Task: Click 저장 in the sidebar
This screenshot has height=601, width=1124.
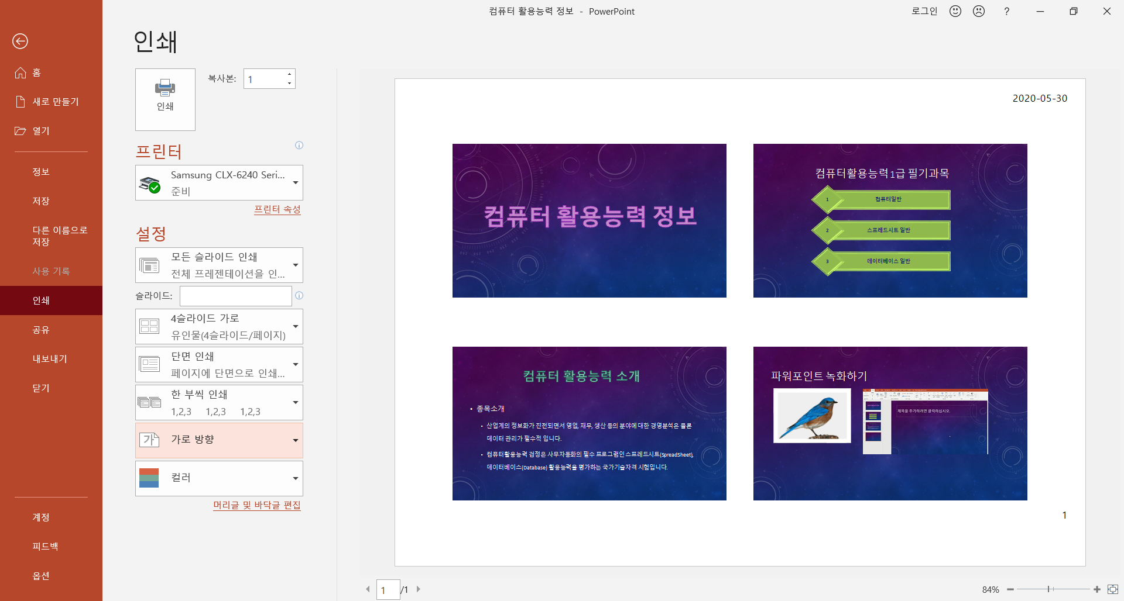Action: click(51, 201)
